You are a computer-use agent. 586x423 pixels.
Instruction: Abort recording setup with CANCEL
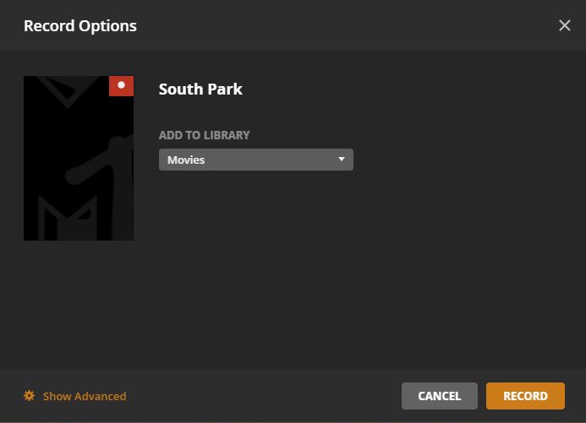(440, 396)
